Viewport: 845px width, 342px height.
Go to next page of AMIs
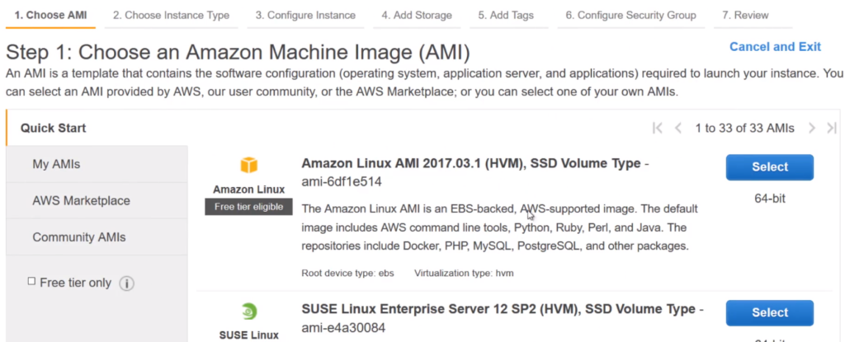point(812,128)
